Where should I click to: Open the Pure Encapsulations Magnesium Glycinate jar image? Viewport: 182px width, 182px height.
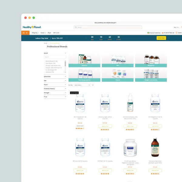point(130,148)
